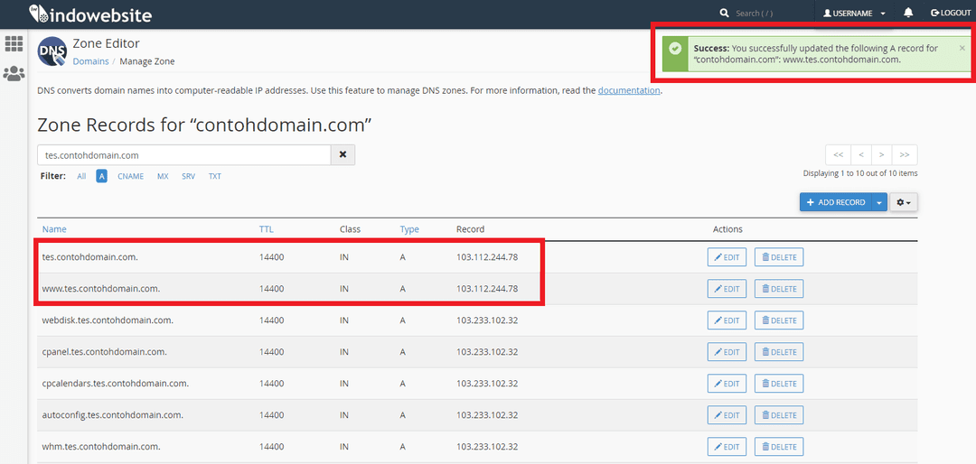This screenshot has height=464, width=976.
Task: Click the ADD RECORD button
Action: (836, 202)
